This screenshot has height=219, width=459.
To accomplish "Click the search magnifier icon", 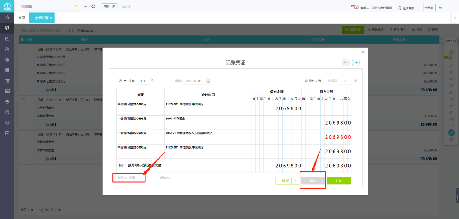I will [x=71, y=31].
